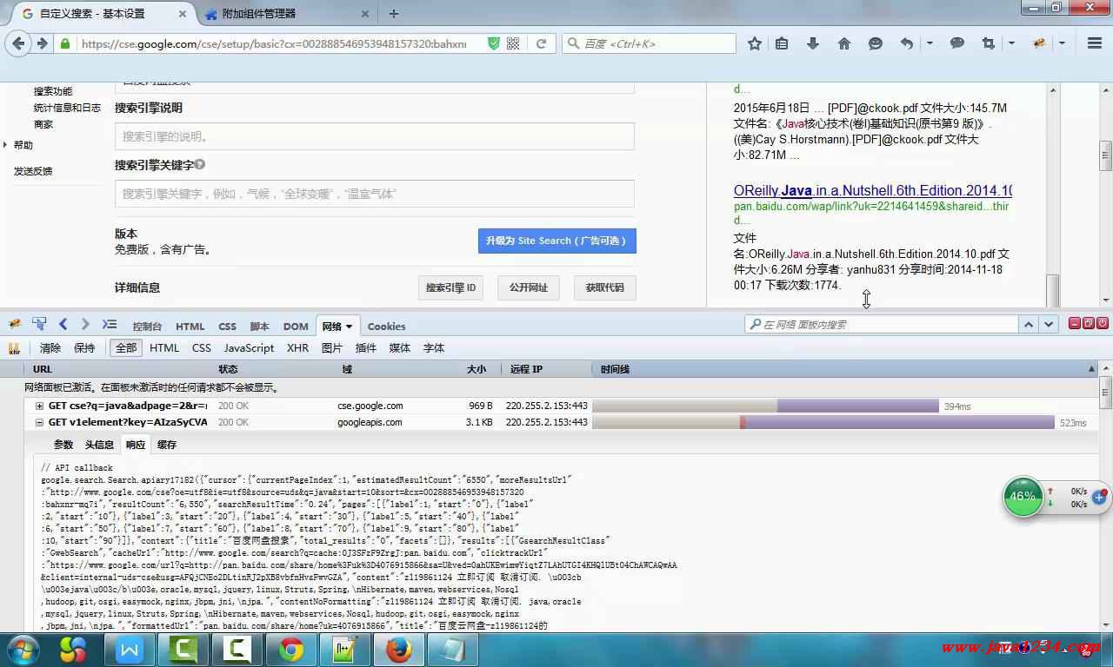Focus the Firebug 在网络面板内搜索 box
Image resolution: width=1113 pixels, height=667 pixels.
[881, 324]
